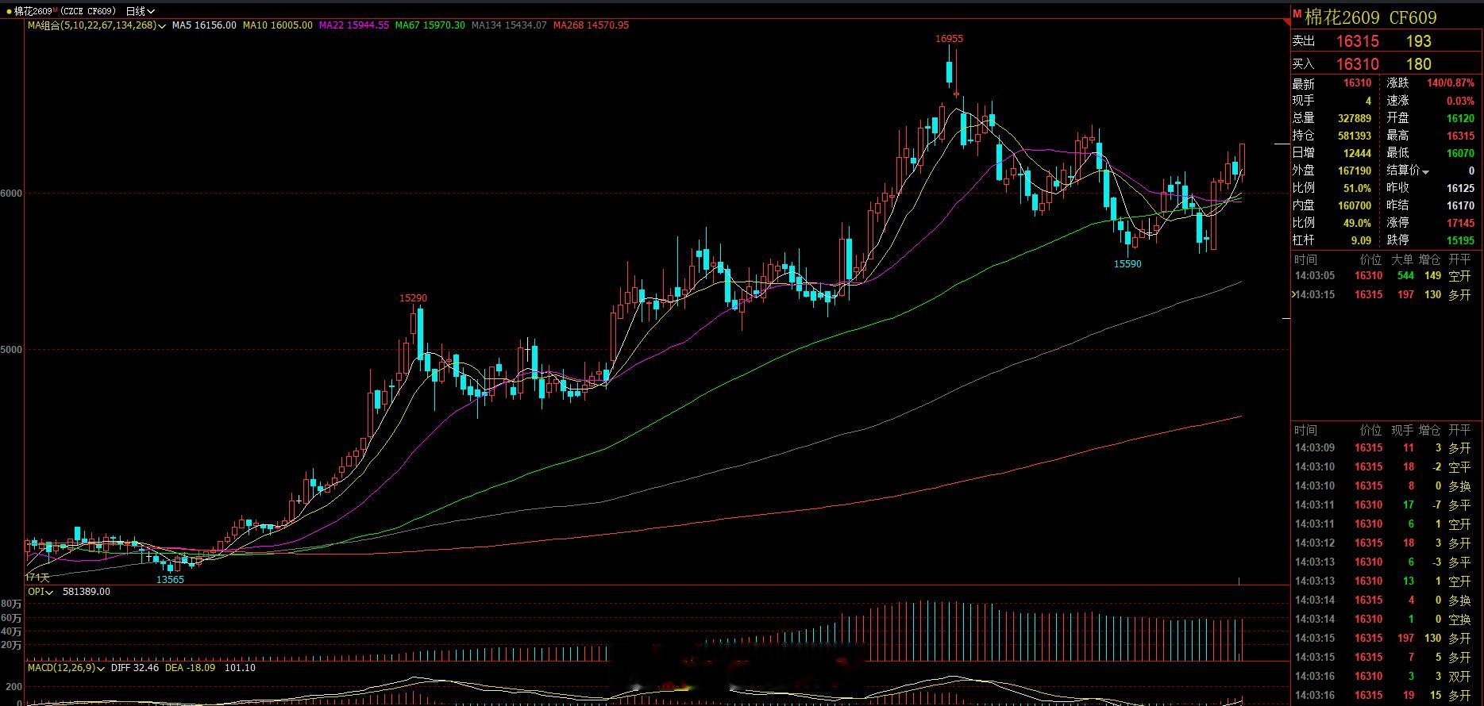This screenshot has width=1484, height=706.
Task: Select the MA134 15434.07 legend label
Action: point(509,25)
